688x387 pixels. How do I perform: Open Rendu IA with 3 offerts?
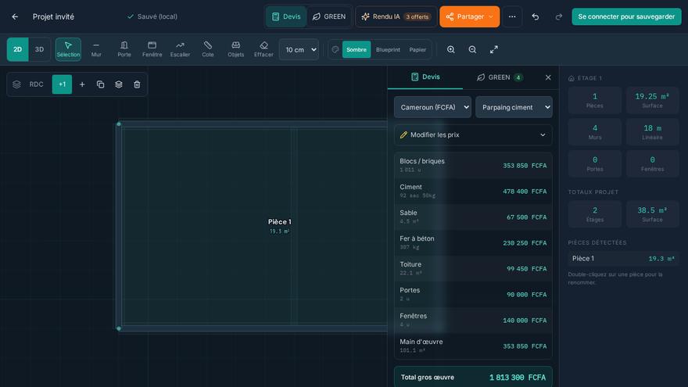[x=396, y=16]
